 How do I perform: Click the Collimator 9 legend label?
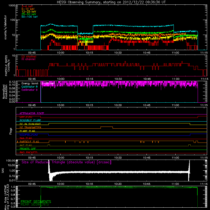pos(29,90)
